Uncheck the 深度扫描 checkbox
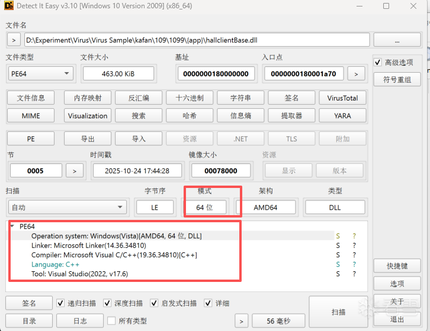The image size is (430, 331). (x=107, y=303)
